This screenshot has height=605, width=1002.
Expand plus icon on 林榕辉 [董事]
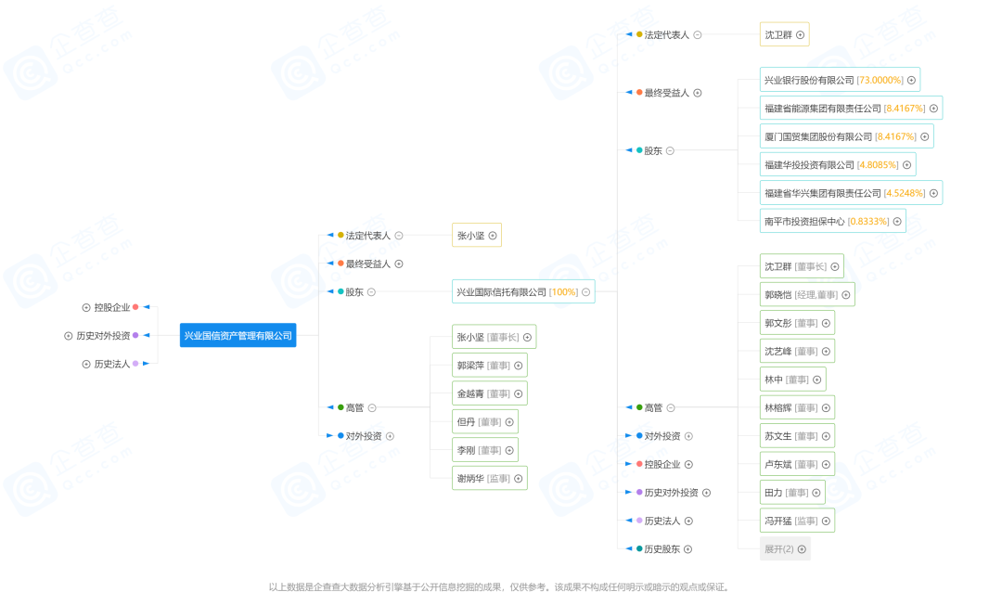point(827,407)
